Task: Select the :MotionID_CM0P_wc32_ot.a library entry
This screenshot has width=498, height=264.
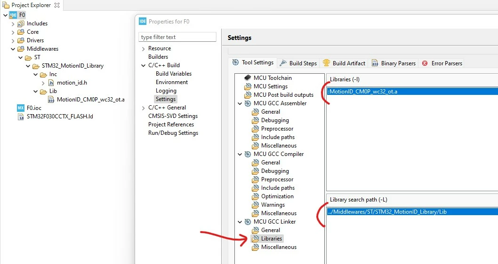Action: pos(412,91)
